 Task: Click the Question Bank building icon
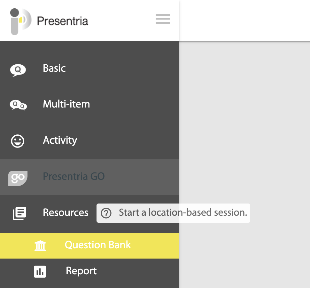point(40,246)
